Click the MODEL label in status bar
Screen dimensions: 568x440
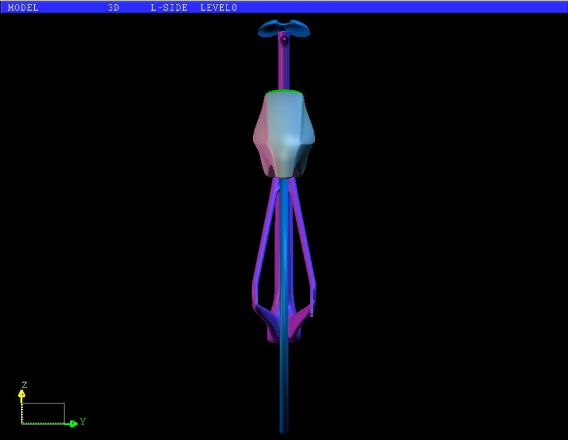[23, 8]
